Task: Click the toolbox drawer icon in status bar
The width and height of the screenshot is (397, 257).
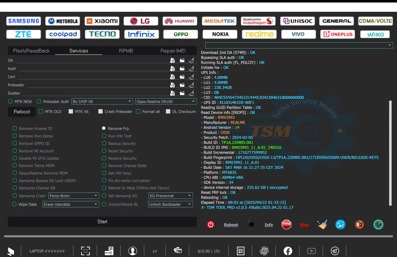Action: pyautogui.click(x=109, y=251)
